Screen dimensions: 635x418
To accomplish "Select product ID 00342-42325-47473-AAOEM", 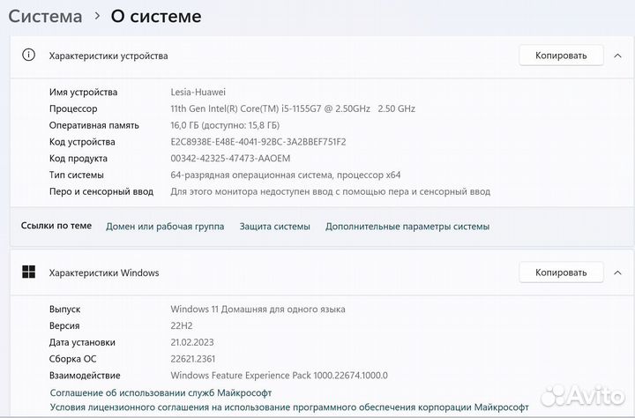I will click(230, 159).
